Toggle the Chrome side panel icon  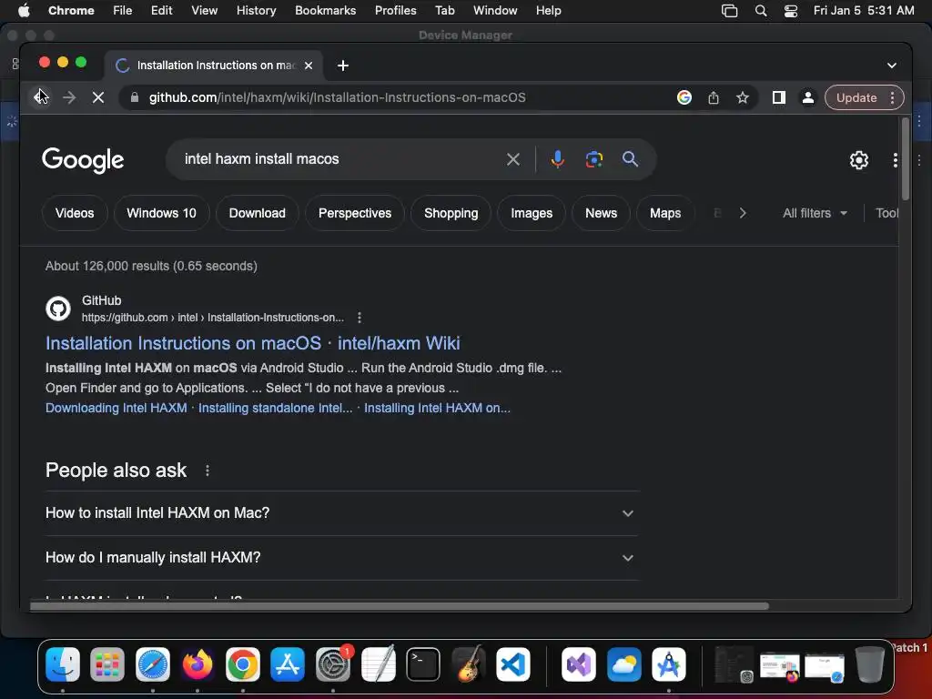click(x=779, y=97)
